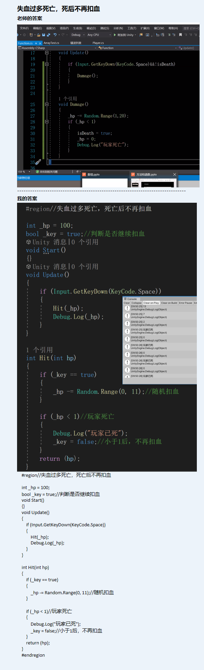
Task: Click Clear on Build in Console
Action: pos(169,303)
